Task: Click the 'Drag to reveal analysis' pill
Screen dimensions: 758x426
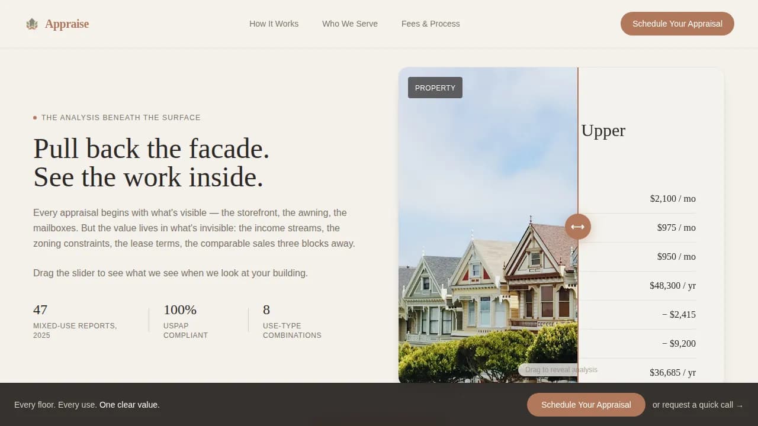Action: 561,369
